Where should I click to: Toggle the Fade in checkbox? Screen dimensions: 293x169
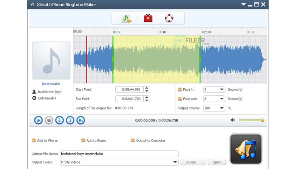coord(180,89)
